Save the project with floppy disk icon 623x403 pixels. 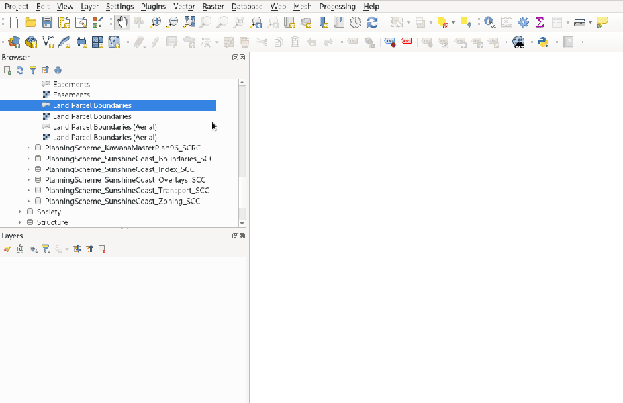(x=48, y=22)
